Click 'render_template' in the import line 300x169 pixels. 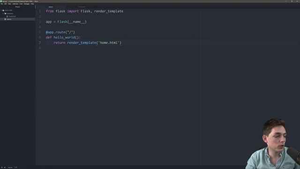[x=109, y=11]
